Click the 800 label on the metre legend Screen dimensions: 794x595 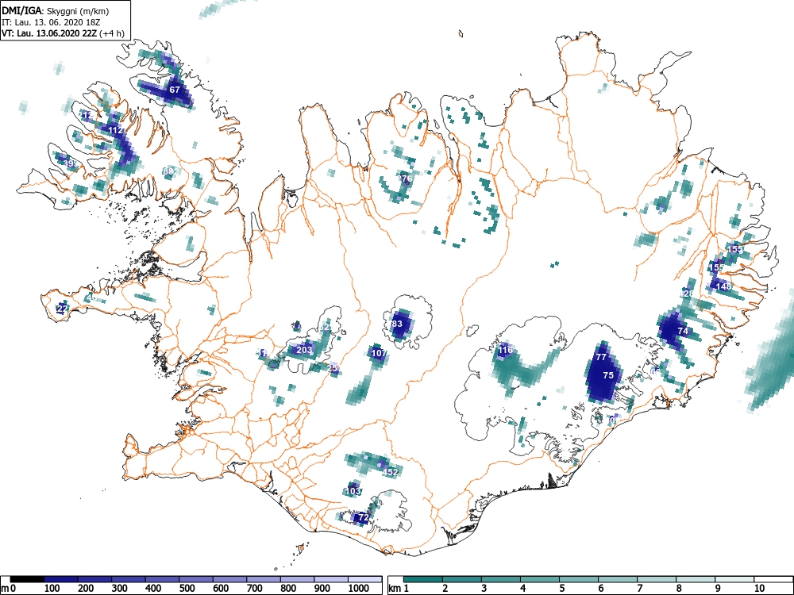[x=288, y=588]
